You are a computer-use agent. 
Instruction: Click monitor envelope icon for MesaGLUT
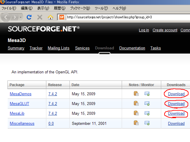147,104
